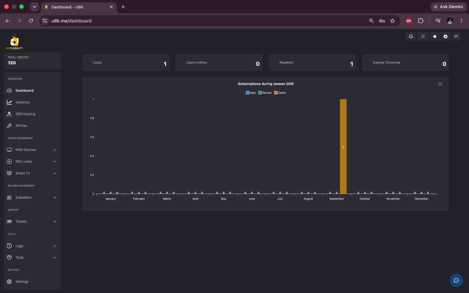
Task: Click the Subsellers people icon
Action: coord(9,197)
